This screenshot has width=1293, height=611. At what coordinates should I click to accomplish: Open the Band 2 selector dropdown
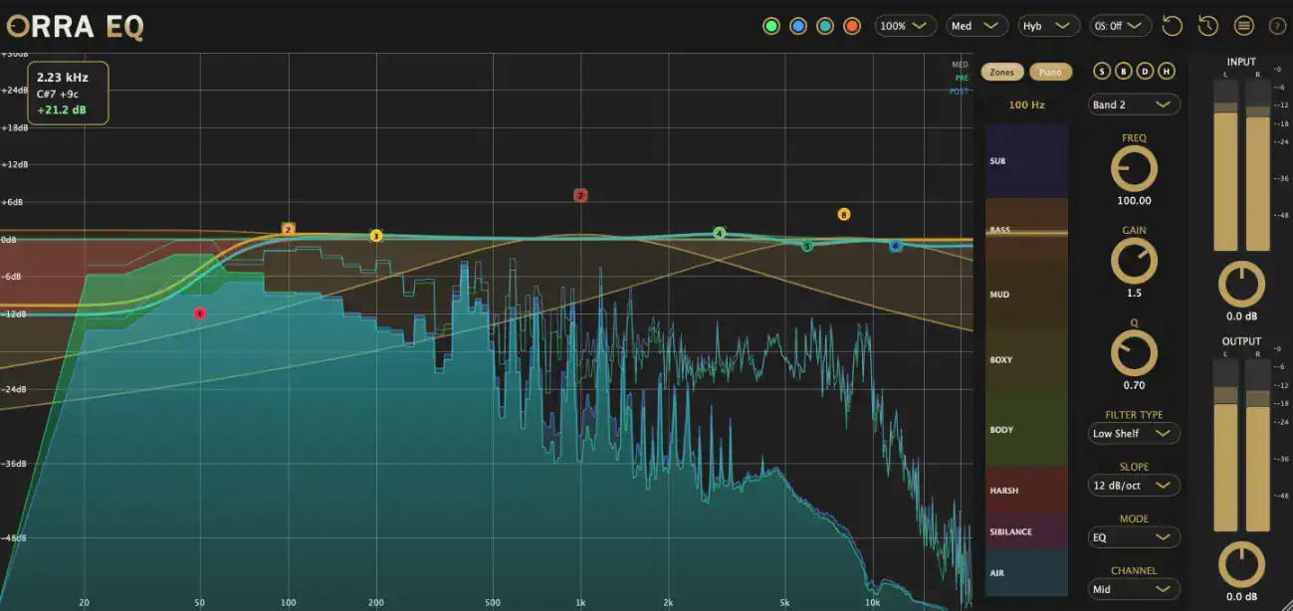[1134, 104]
